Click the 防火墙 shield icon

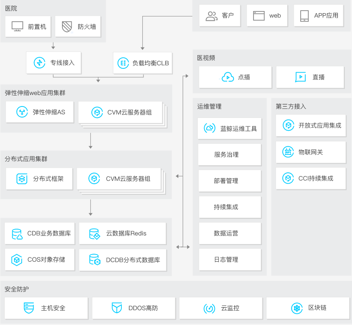(67, 27)
